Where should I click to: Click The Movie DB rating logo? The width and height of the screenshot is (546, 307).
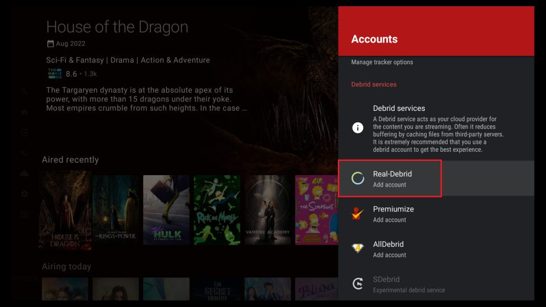coord(55,73)
